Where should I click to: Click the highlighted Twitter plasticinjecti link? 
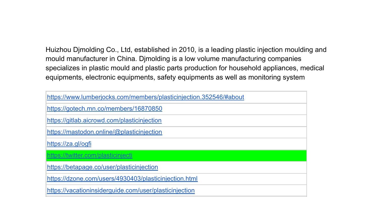click(x=89, y=156)
